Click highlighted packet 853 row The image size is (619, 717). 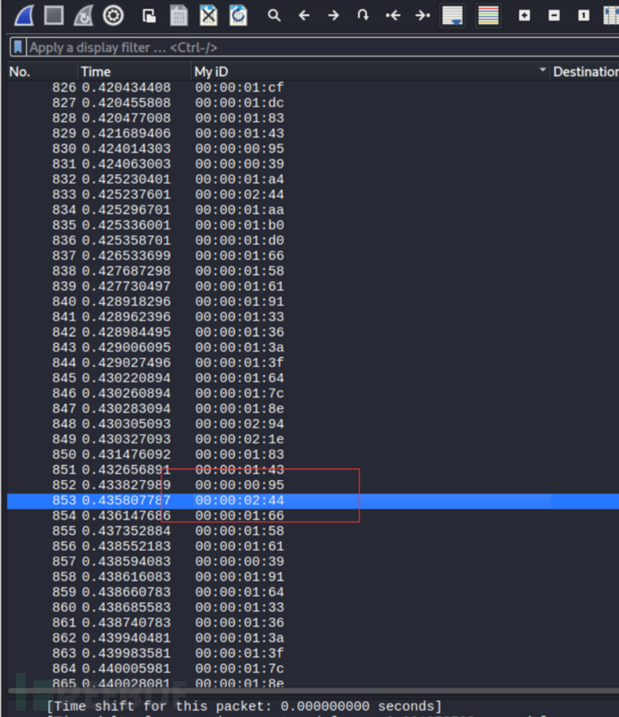(313, 500)
